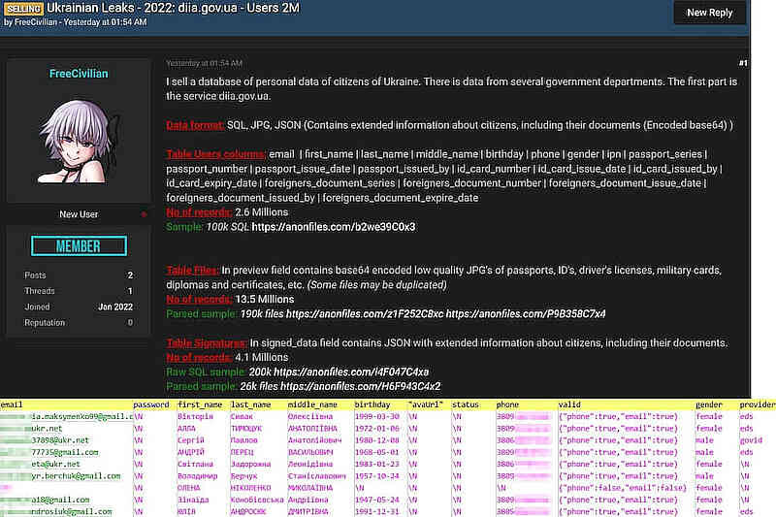Viewport: 776px width, 517px height.
Task: Click the 13.5 Millions record count
Action: (264, 300)
